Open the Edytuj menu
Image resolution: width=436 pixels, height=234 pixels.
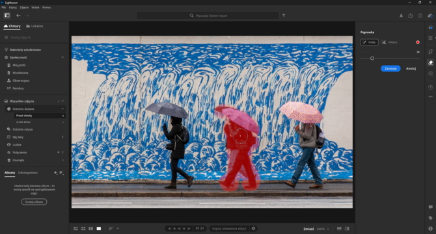coord(13,8)
